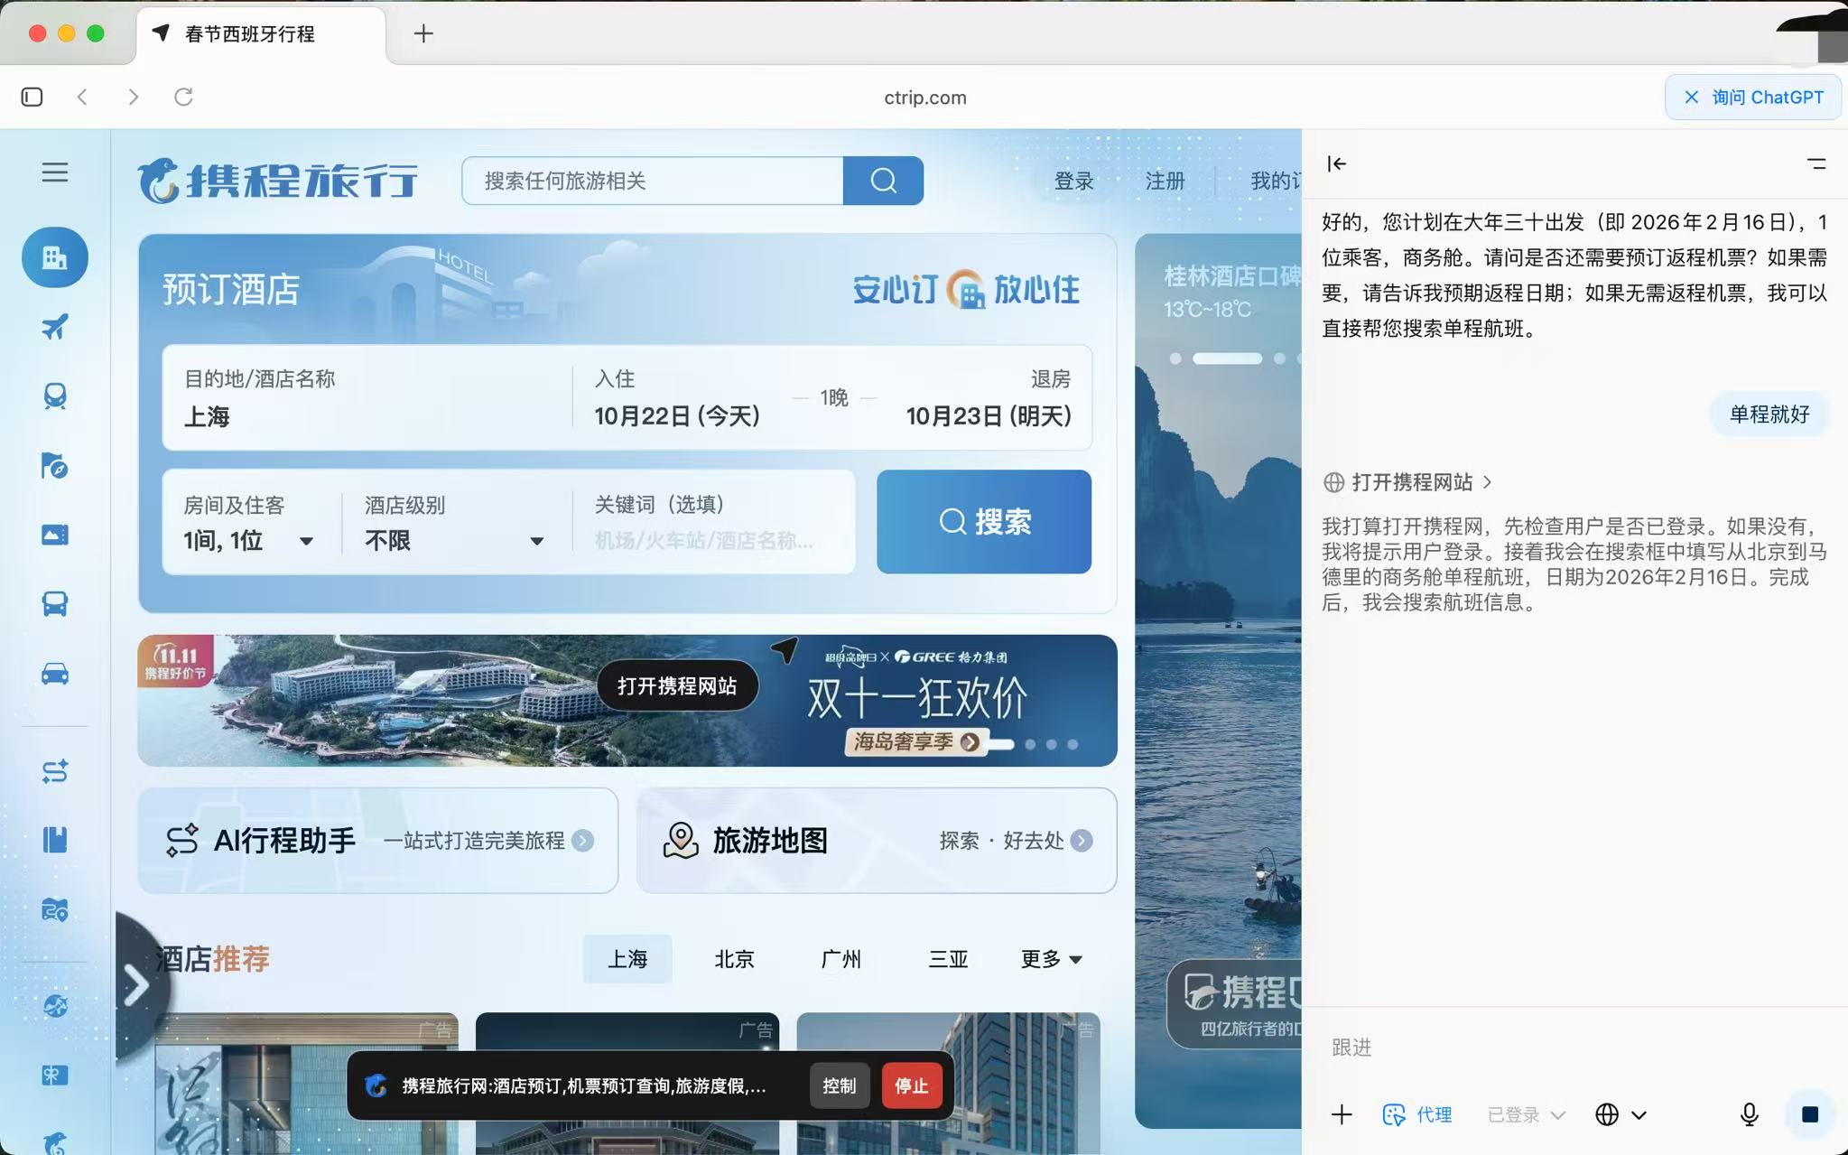Click the 登录 login link
Screen dimensions: 1848x1155
[x=1073, y=181]
